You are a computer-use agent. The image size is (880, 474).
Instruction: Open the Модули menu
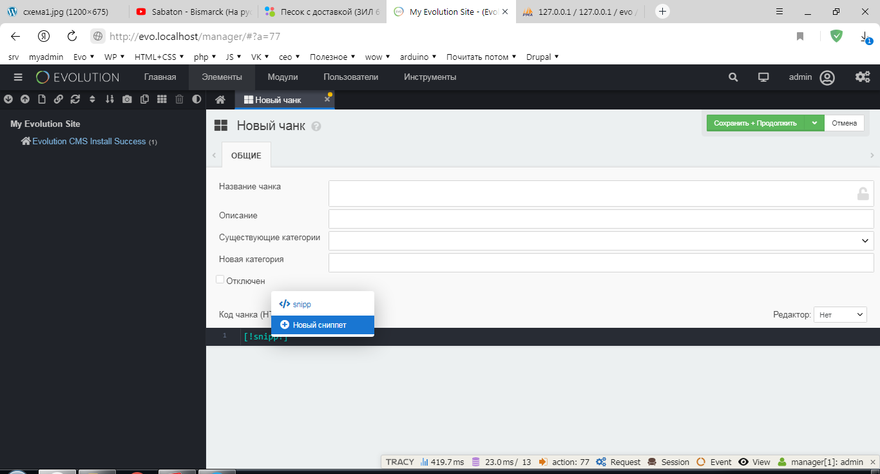(283, 77)
